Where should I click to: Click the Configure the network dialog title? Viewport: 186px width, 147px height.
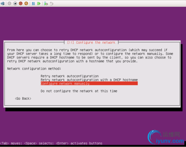coord(91,42)
